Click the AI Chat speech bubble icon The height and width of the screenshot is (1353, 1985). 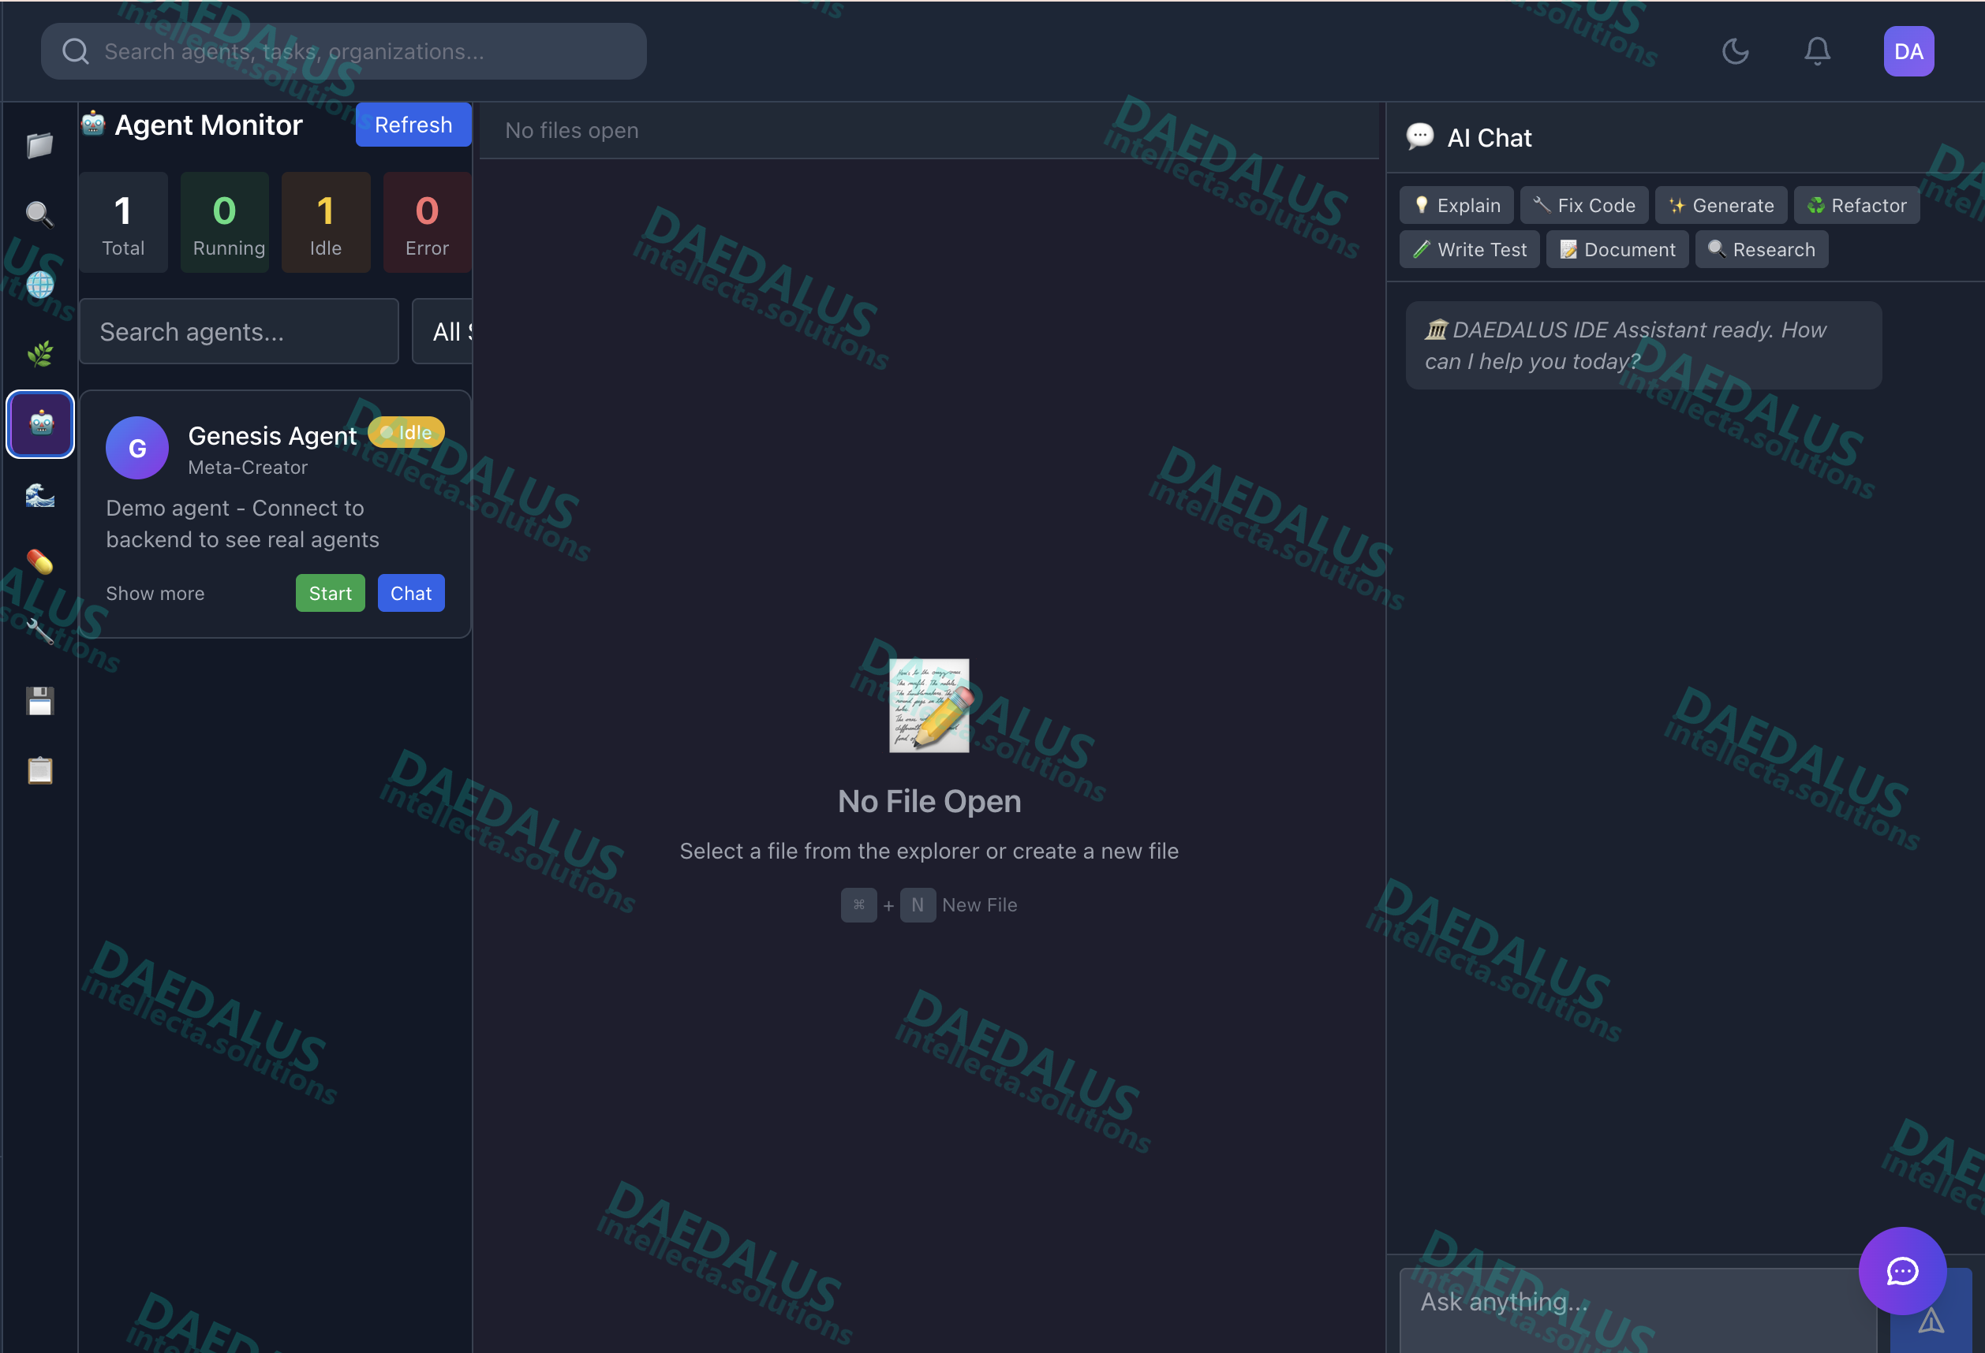[1419, 136]
